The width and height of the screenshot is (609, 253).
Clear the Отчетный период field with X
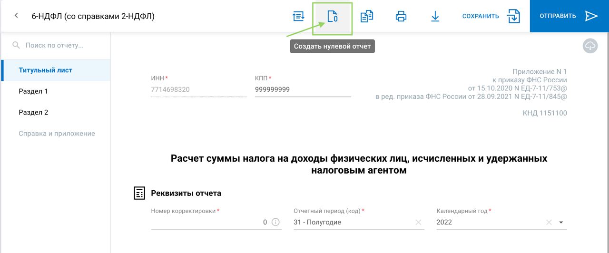pos(418,222)
